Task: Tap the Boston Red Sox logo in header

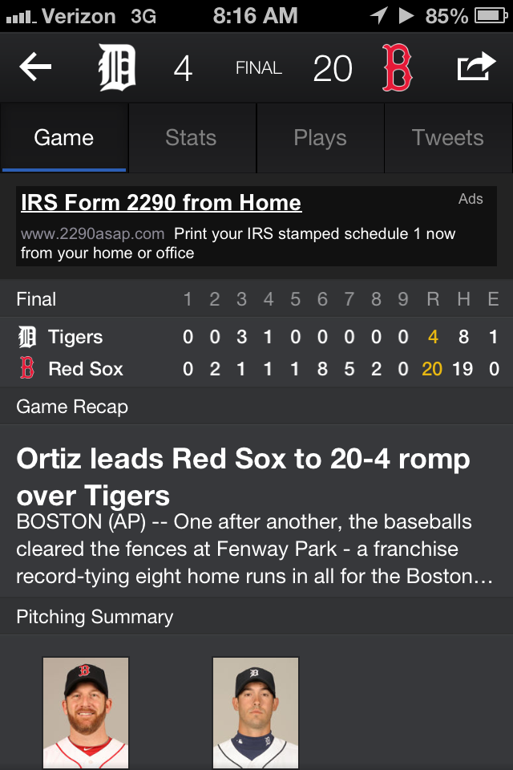Action: tap(396, 68)
